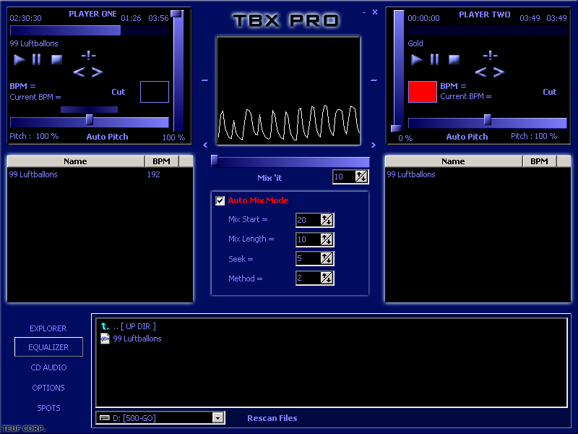
Task: Click the Mix Start stepper arrows
Action: 327,220
